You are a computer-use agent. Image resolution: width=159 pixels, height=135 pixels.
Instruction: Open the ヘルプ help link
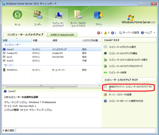pos(146,33)
